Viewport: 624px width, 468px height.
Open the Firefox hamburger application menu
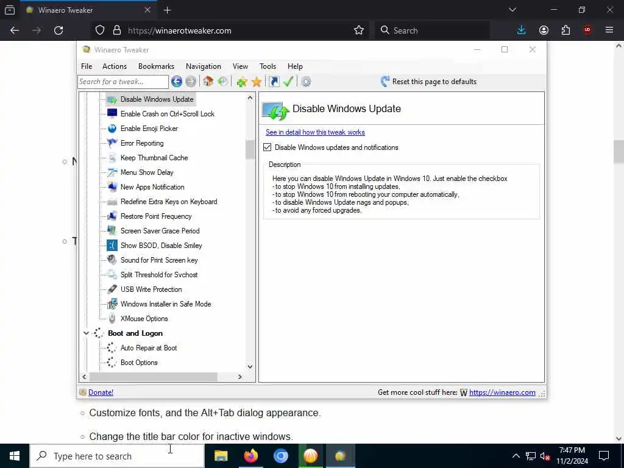(x=609, y=30)
